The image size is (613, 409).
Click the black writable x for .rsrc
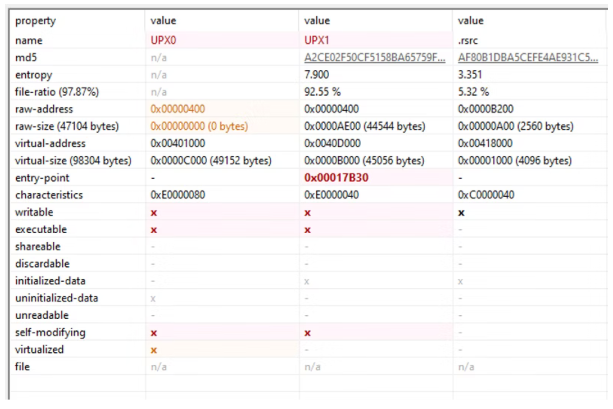coord(461,213)
